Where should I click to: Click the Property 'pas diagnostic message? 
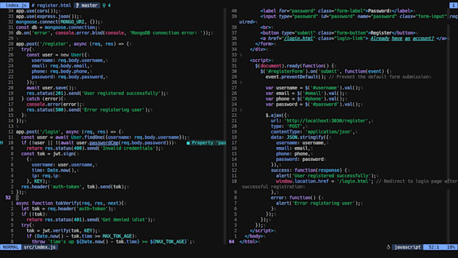pos(209,143)
